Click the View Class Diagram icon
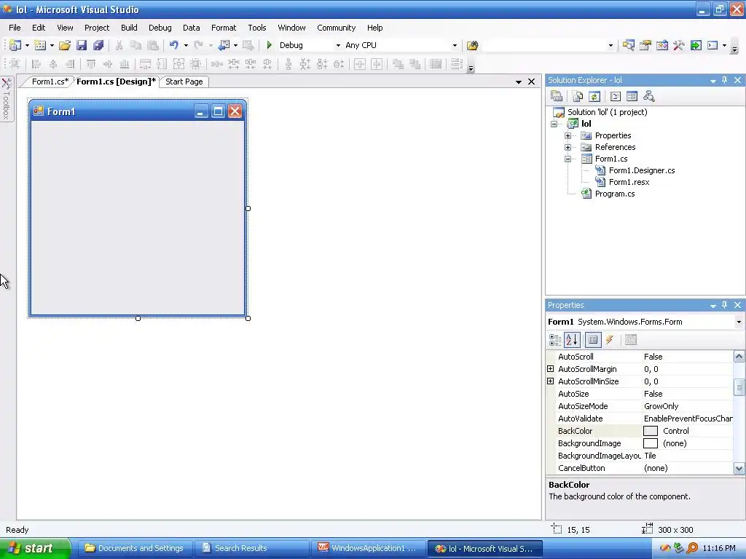Image resolution: width=746 pixels, height=559 pixels. (x=649, y=97)
